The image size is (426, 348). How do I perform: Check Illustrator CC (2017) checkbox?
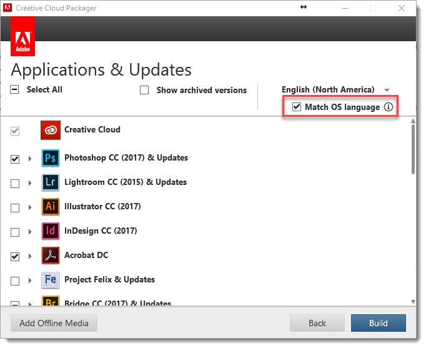point(15,208)
